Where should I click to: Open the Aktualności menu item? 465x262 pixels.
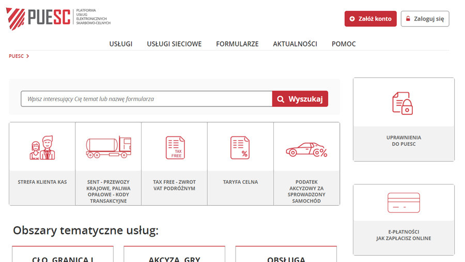click(x=295, y=44)
